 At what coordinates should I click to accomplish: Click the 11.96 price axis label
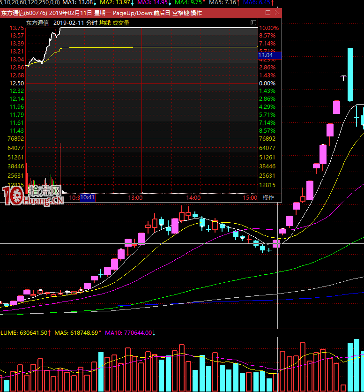pyautogui.click(x=16, y=107)
